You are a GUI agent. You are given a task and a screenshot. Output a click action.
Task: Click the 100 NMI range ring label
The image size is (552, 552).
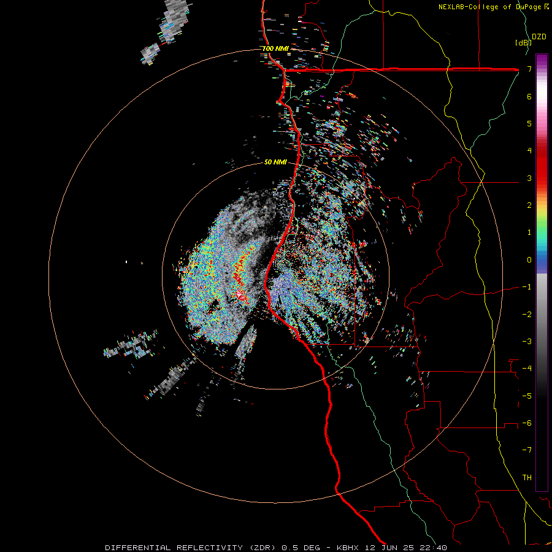tap(275, 48)
